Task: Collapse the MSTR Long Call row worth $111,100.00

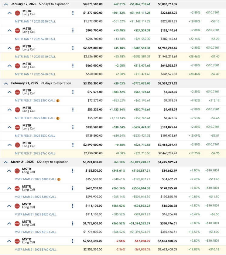Action: tap(9, 206)
